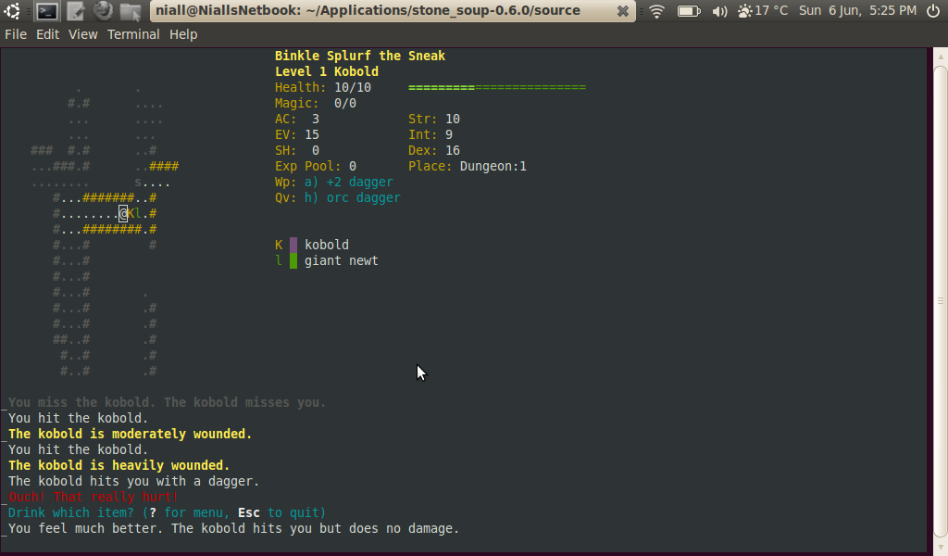This screenshot has width=948, height=556.
Task: Click the purple kobold health swatch
Action: (x=293, y=245)
